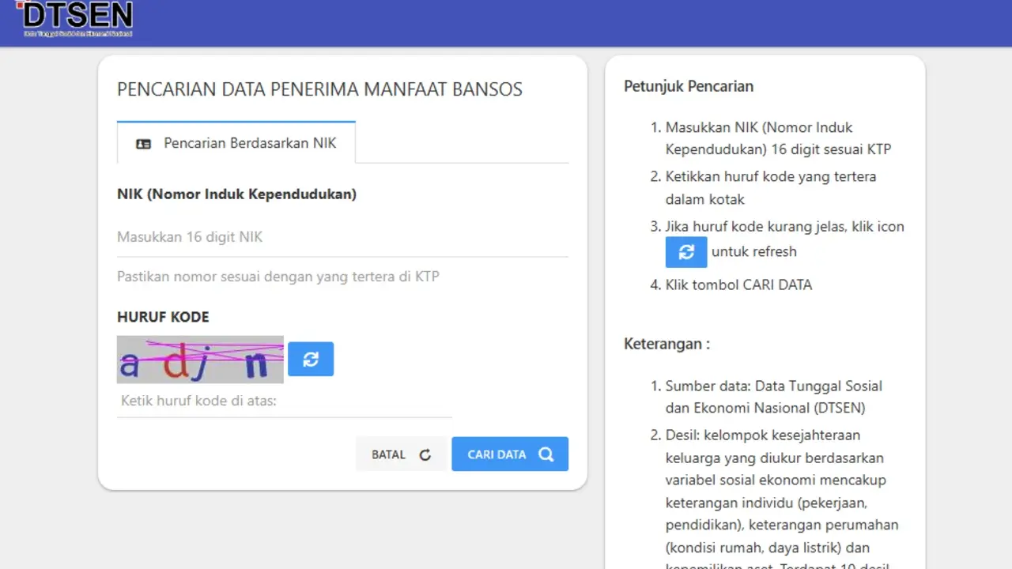Click the DTSEN logo in the header
Viewport: 1012px width, 569px height.
(76, 19)
